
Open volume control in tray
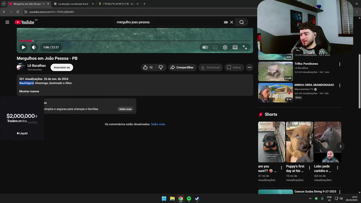point(341,198)
